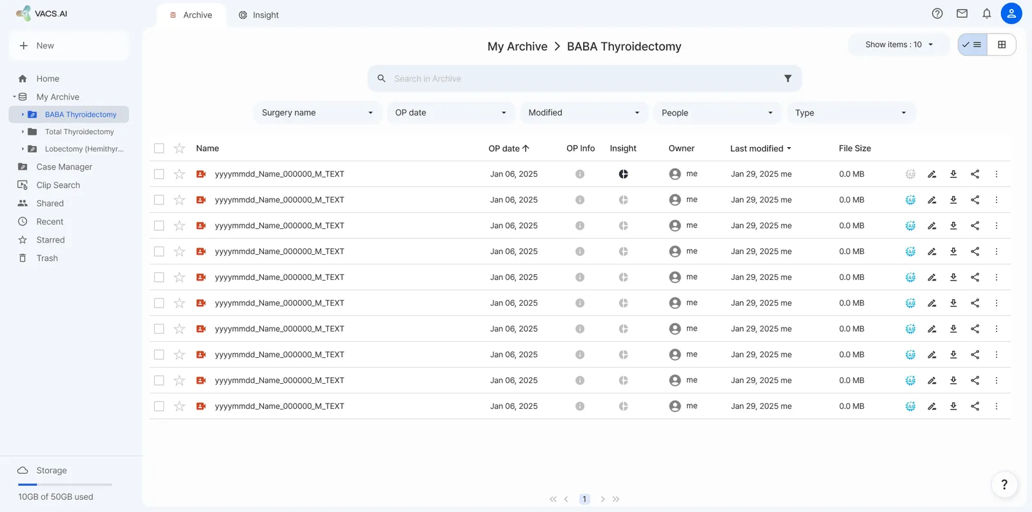Click the New button
The height and width of the screenshot is (512, 1032).
coord(68,46)
